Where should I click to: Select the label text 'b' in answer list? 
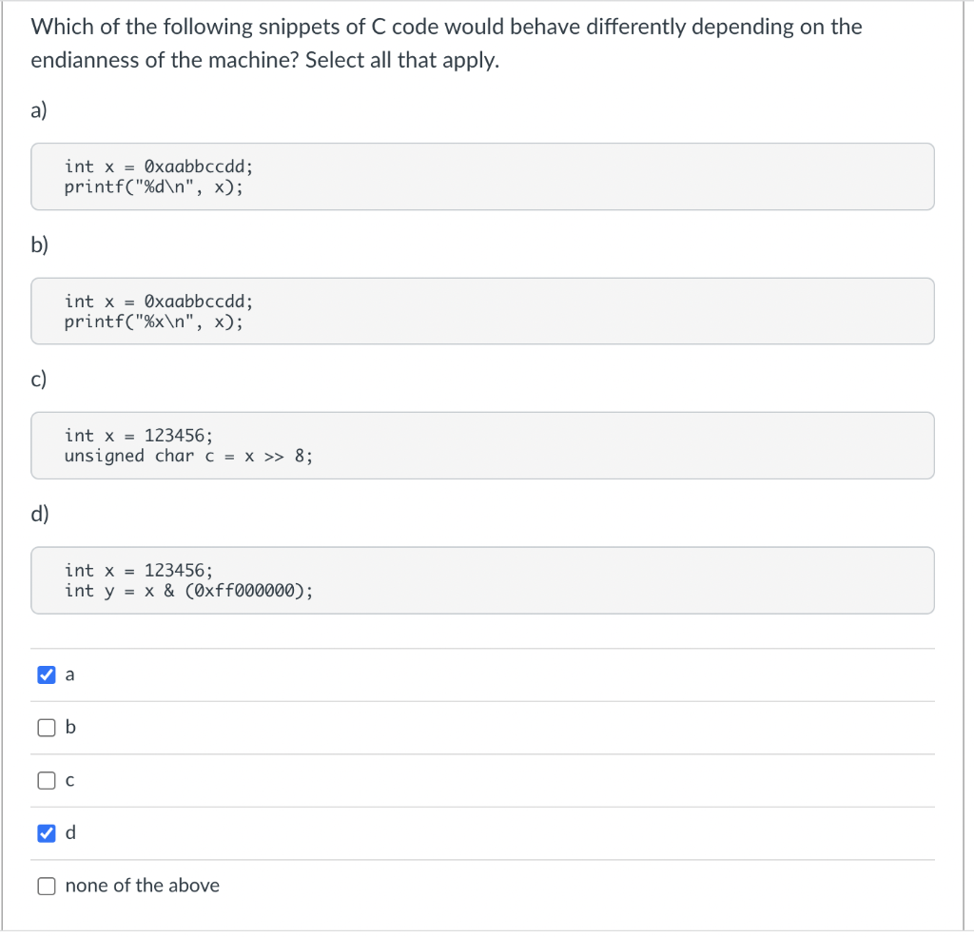coord(69,727)
